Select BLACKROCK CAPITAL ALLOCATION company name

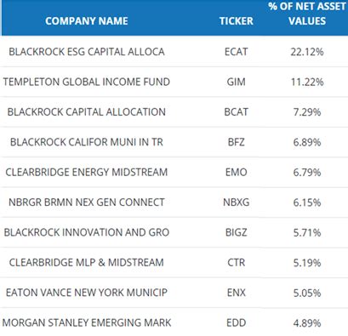[87, 112]
